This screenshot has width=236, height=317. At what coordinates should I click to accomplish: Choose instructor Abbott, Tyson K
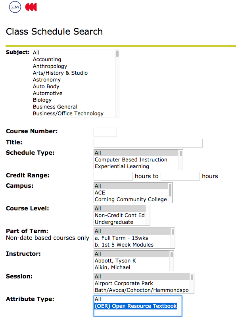132,261
